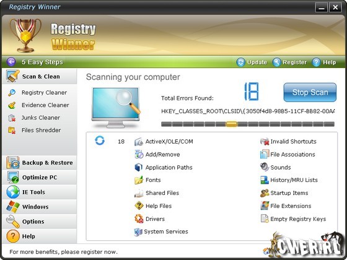
Task: Click the Add/Remove category icon
Action: 139,154
